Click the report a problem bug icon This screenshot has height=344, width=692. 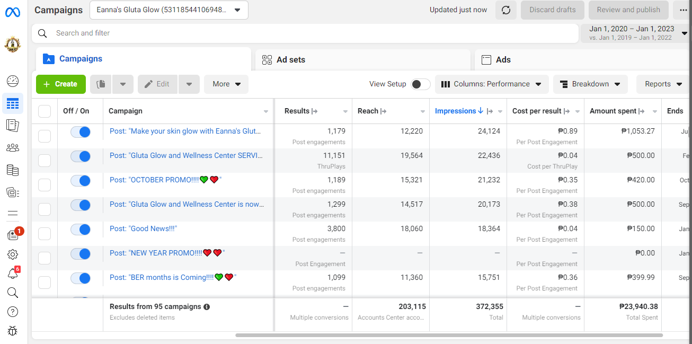[13, 331]
